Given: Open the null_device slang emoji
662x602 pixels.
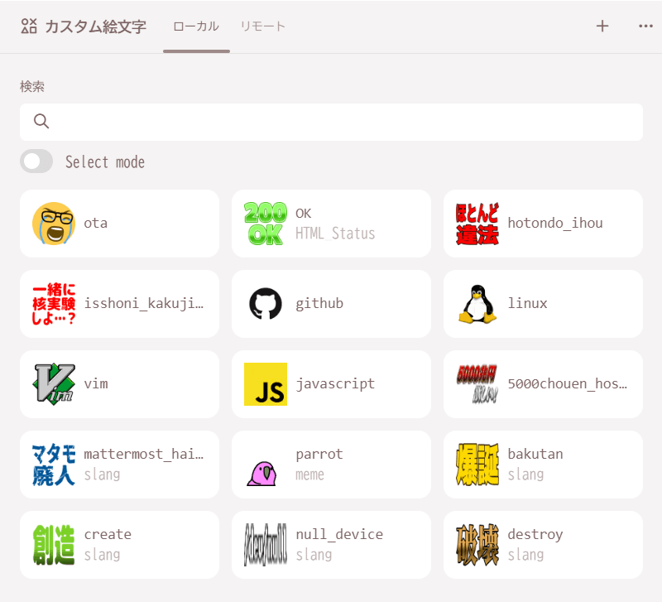Looking at the screenshot, I should click(x=331, y=545).
